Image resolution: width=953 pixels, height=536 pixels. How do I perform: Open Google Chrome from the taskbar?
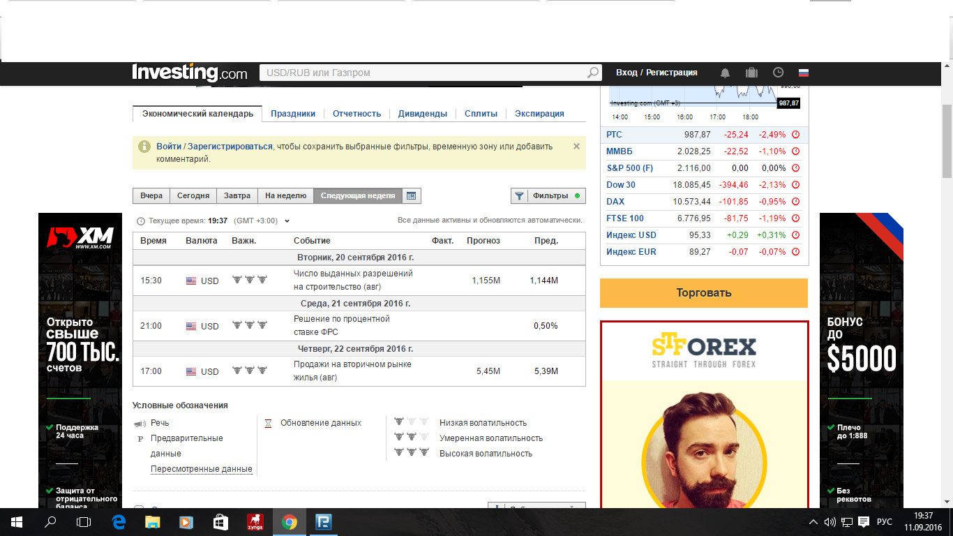[x=289, y=522]
